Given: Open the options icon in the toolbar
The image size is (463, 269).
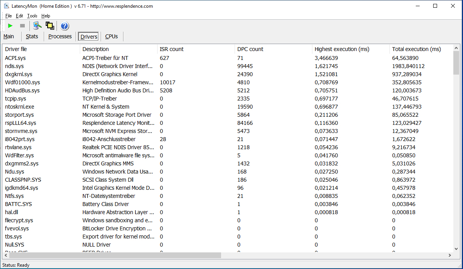Looking at the screenshot, I should (37, 26).
